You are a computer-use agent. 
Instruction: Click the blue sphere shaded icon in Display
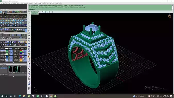[6, 29]
